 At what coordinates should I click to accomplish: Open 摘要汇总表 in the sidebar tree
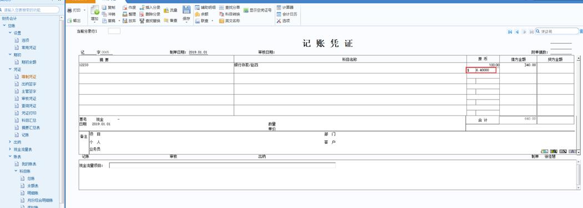(x=31, y=128)
